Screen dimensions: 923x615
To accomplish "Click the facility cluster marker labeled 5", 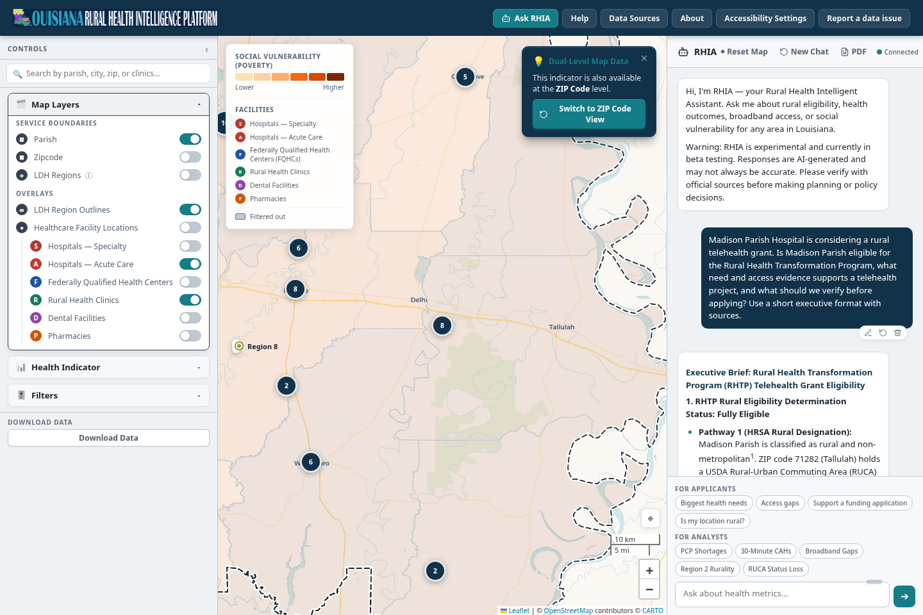I will point(465,77).
